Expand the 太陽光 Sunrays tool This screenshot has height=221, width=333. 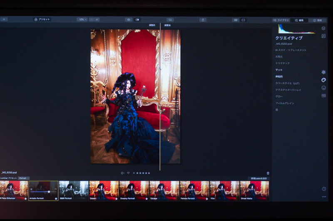(279, 57)
